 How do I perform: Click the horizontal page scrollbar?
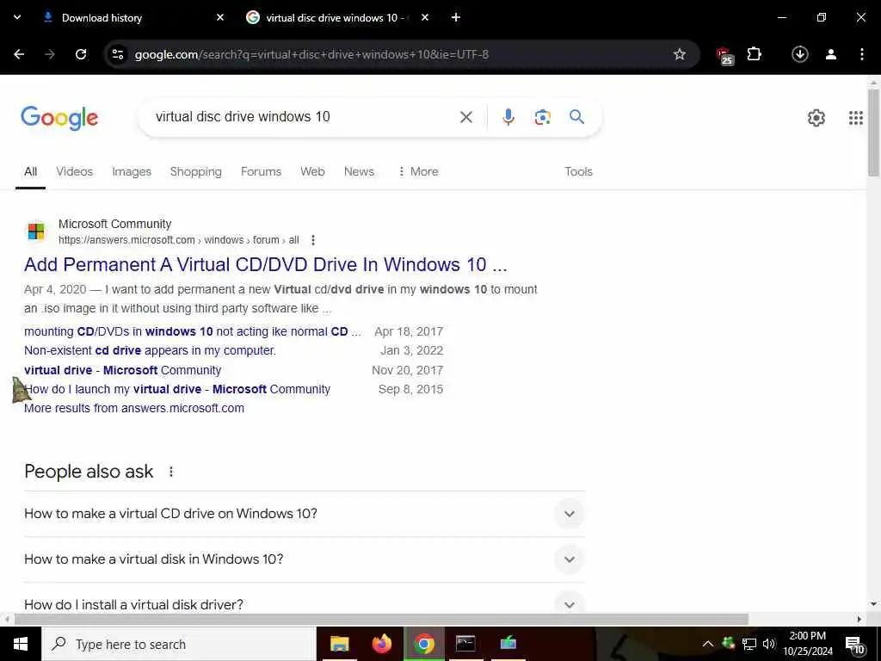pyautogui.click(x=381, y=619)
